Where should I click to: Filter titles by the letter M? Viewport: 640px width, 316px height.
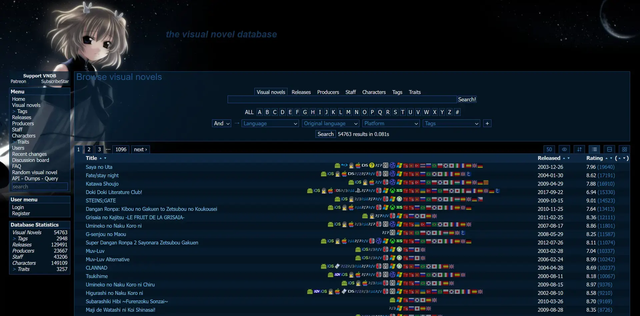point(348,112)
